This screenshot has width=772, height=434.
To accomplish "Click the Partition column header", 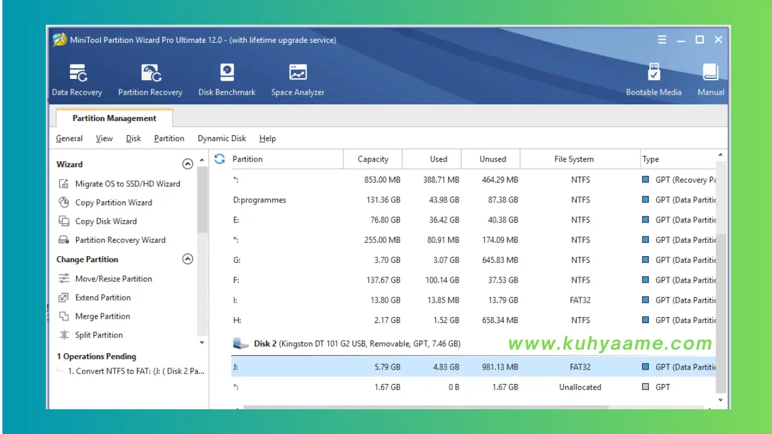I will click(x=287, y=159).
